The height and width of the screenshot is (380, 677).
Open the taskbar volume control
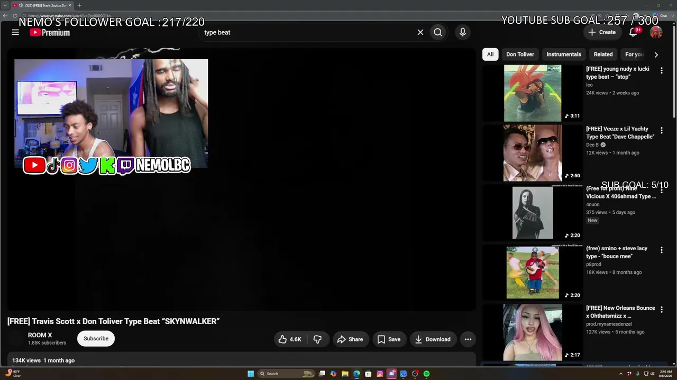pos(652,374)
